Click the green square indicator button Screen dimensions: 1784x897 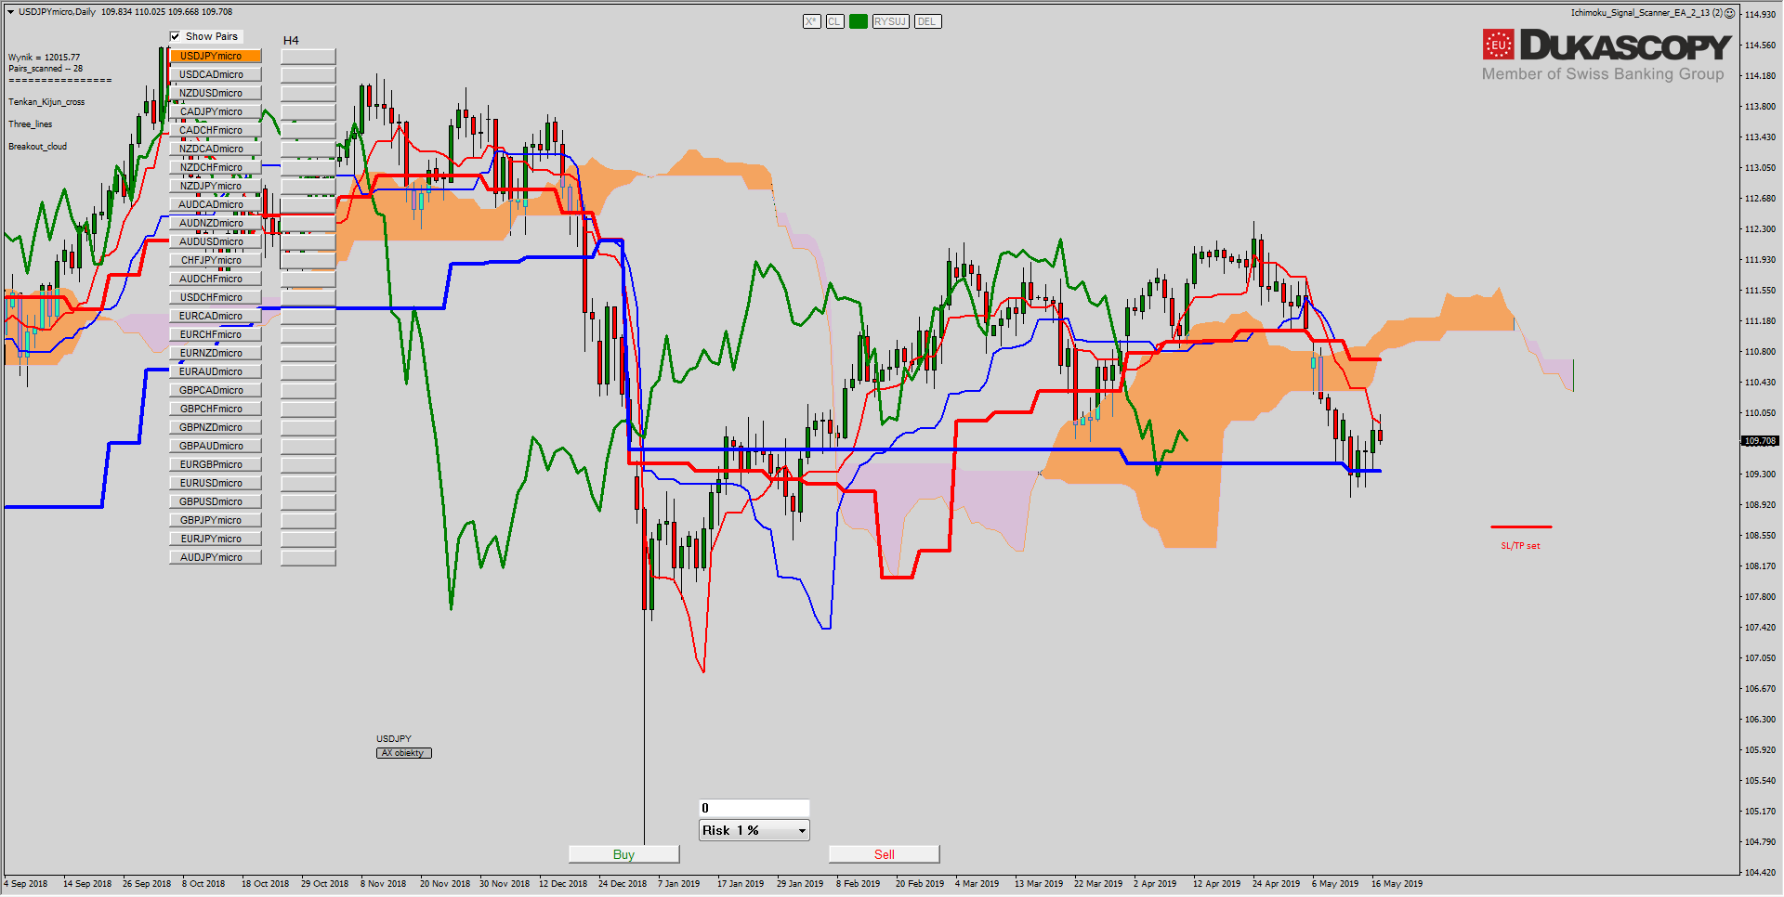(x=858, y=21)
